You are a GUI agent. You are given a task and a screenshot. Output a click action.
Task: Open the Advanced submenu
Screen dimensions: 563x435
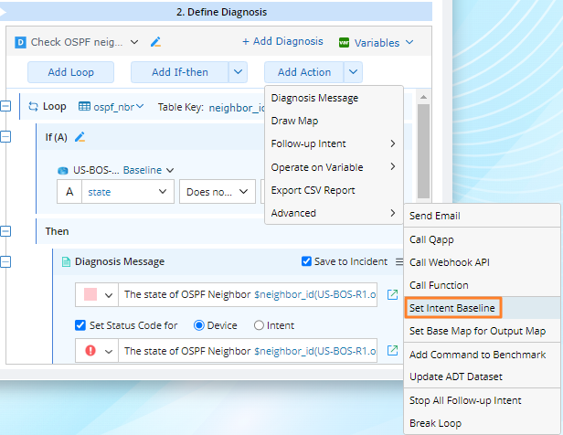tap(334, 213)
